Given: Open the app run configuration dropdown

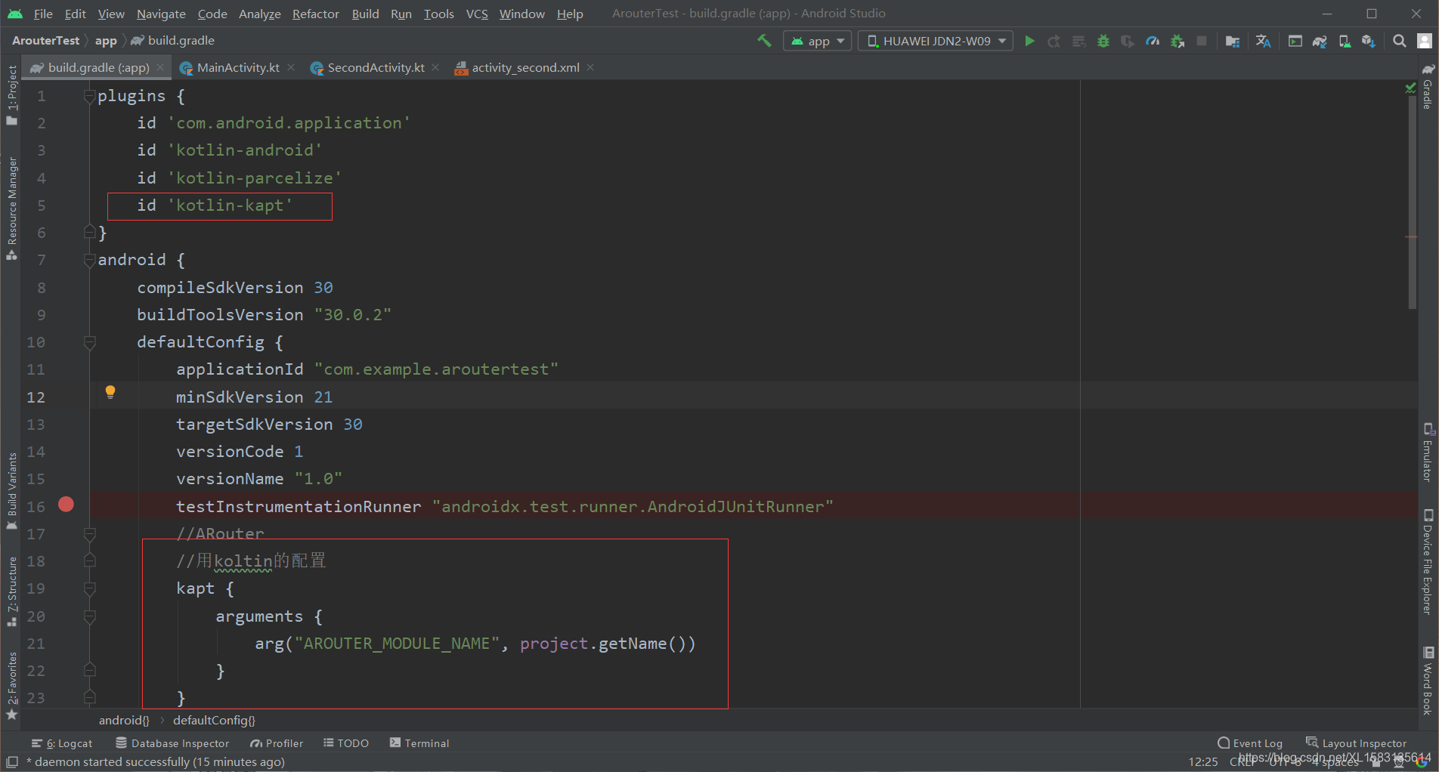Looking at the screenshot, I should 818,41.
